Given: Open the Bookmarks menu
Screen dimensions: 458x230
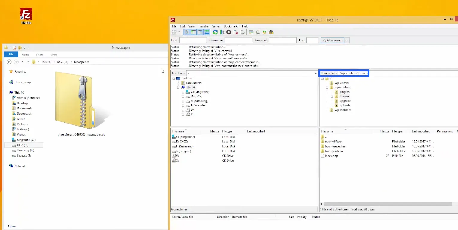Looking at the screenshot, I should (x=231, y=26).
